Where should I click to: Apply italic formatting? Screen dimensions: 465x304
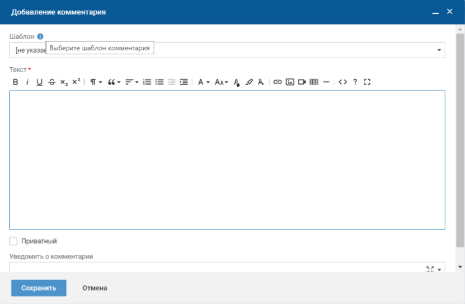tap(27, 82)
